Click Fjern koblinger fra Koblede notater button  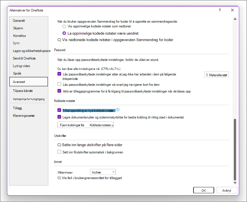[86, 125]
